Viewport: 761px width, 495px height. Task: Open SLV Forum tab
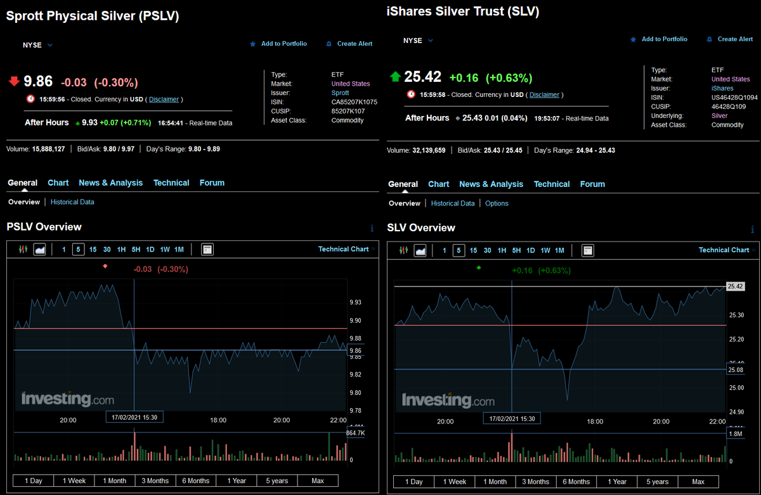(x=592, y=184)
